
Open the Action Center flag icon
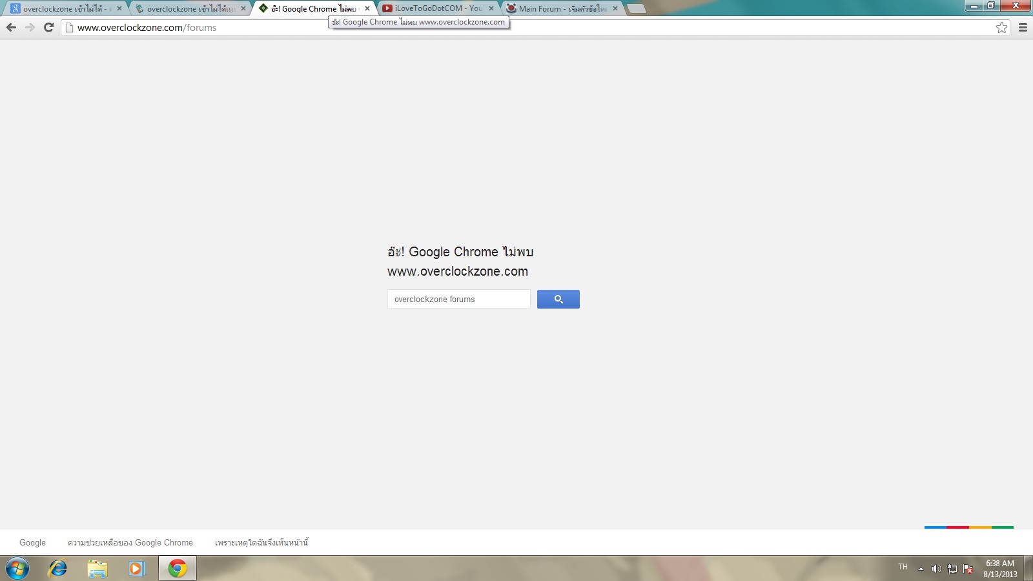(968, 569)
